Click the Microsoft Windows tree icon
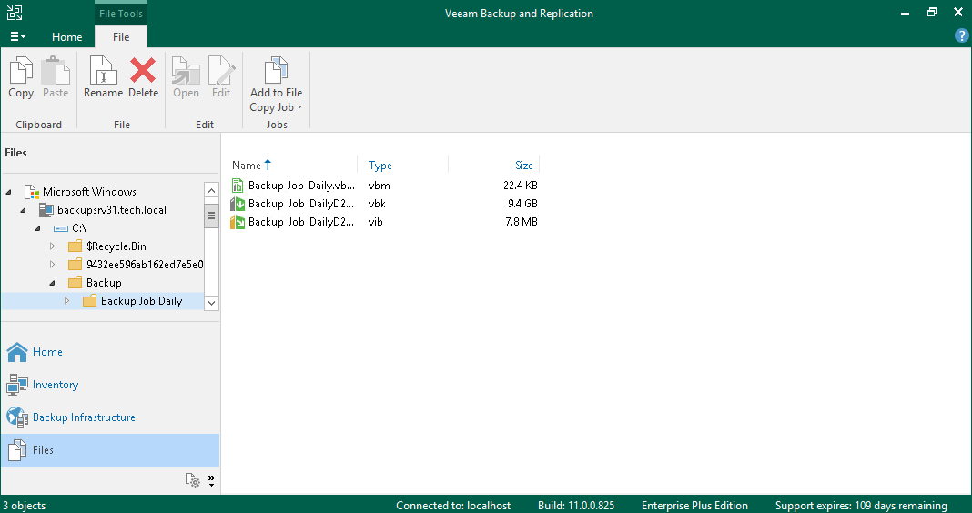This screenshot has height=513, width=972. 32,192
